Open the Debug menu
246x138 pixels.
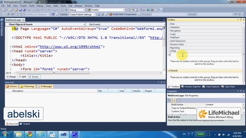[40, 6]
